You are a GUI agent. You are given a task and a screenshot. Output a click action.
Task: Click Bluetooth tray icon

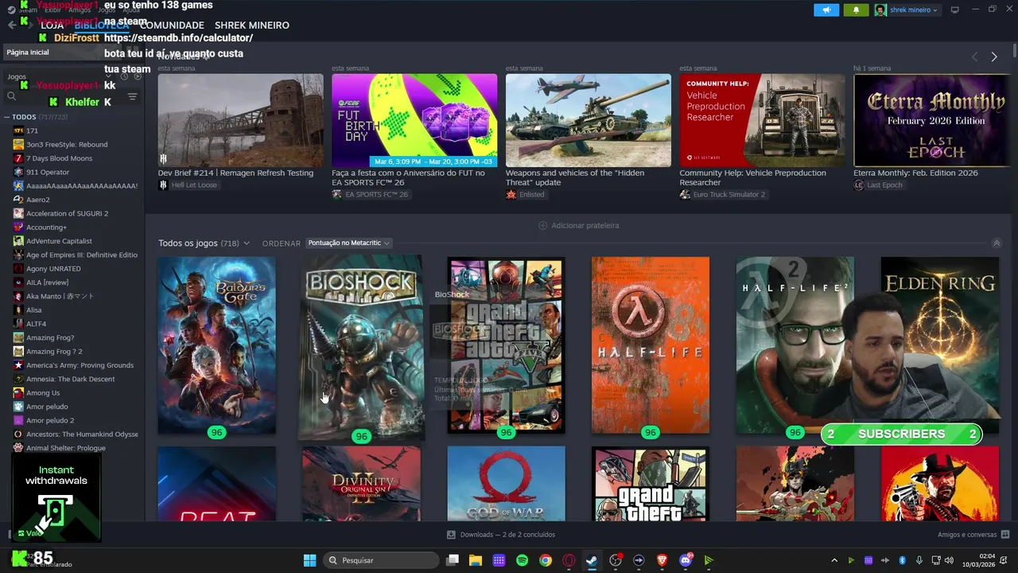(x=903, y=560)
